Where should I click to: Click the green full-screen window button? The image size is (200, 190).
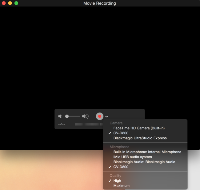point(16,3)
